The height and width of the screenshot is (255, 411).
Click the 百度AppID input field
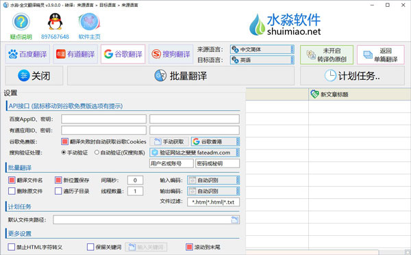[x=104, y=119]
